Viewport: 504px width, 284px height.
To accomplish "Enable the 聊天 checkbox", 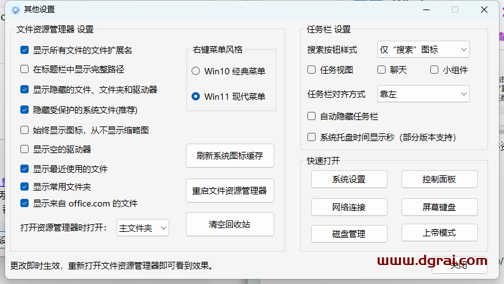I will tap(382, 70).
